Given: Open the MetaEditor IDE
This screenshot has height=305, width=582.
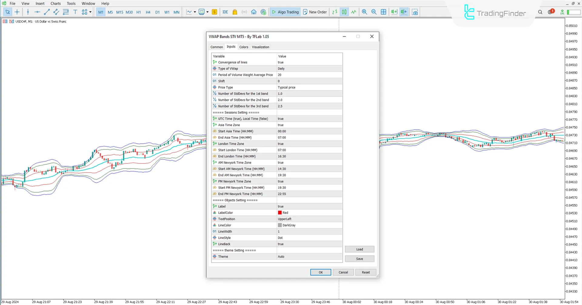Looking at the screenshot, I should click(x=225, y=12).
